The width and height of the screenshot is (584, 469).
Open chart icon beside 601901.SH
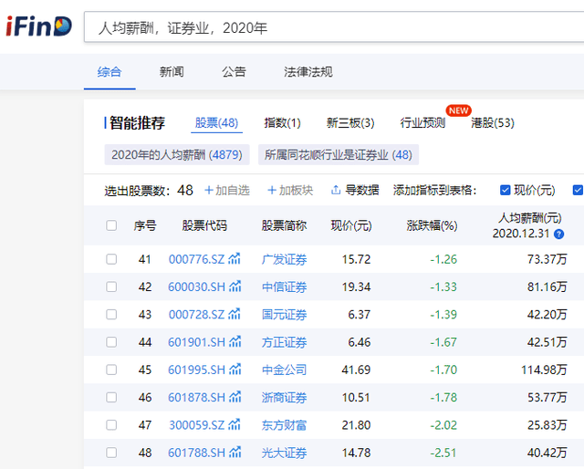pos(235,341)
